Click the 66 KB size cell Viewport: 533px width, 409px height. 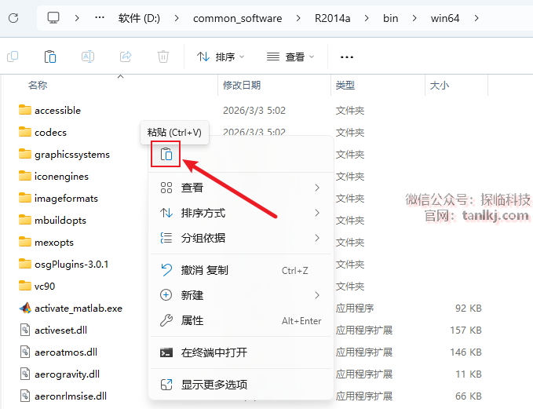(469, 396)
